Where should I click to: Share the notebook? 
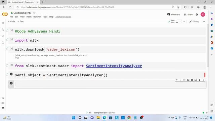click(x=188, y=14)
